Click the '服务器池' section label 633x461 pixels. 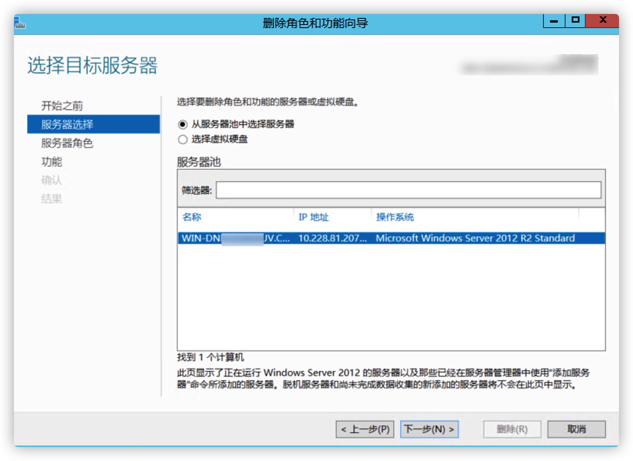click(199, 162)
